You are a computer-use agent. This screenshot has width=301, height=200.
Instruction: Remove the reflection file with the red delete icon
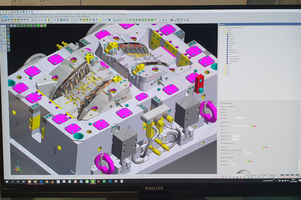tap(251, 161)
